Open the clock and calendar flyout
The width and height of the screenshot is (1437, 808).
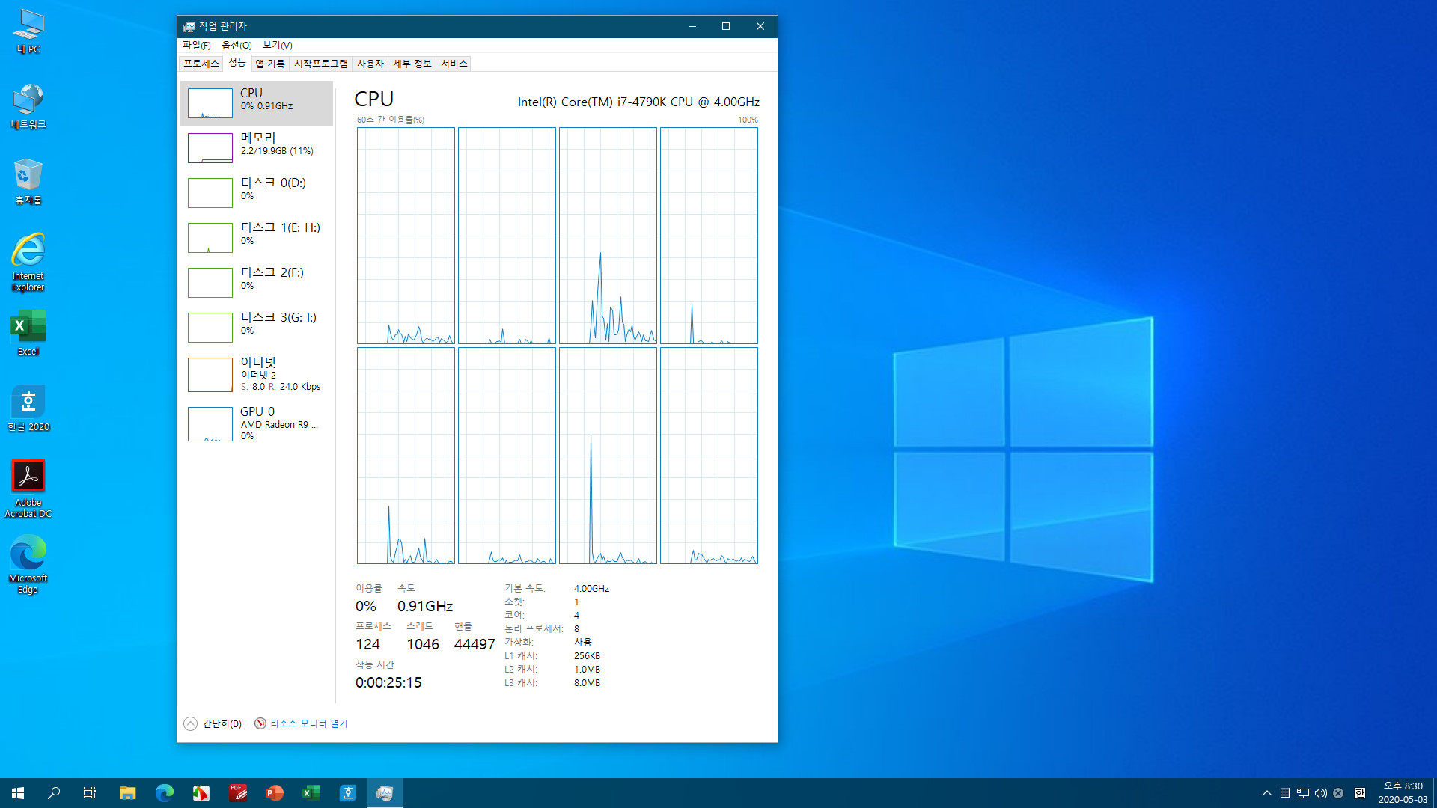pyautogui.click(x=1403, y=793)
